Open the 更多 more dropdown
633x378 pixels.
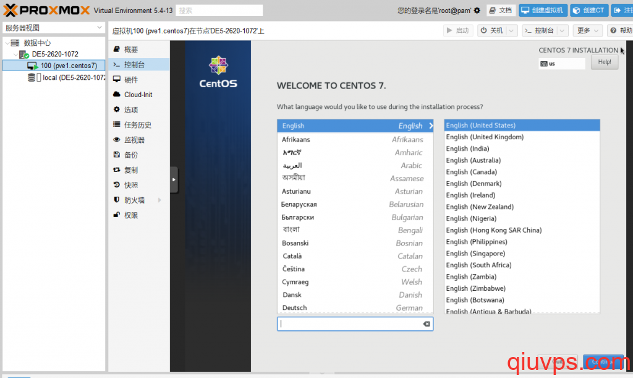pyautogui.click(x=587, y=30)
